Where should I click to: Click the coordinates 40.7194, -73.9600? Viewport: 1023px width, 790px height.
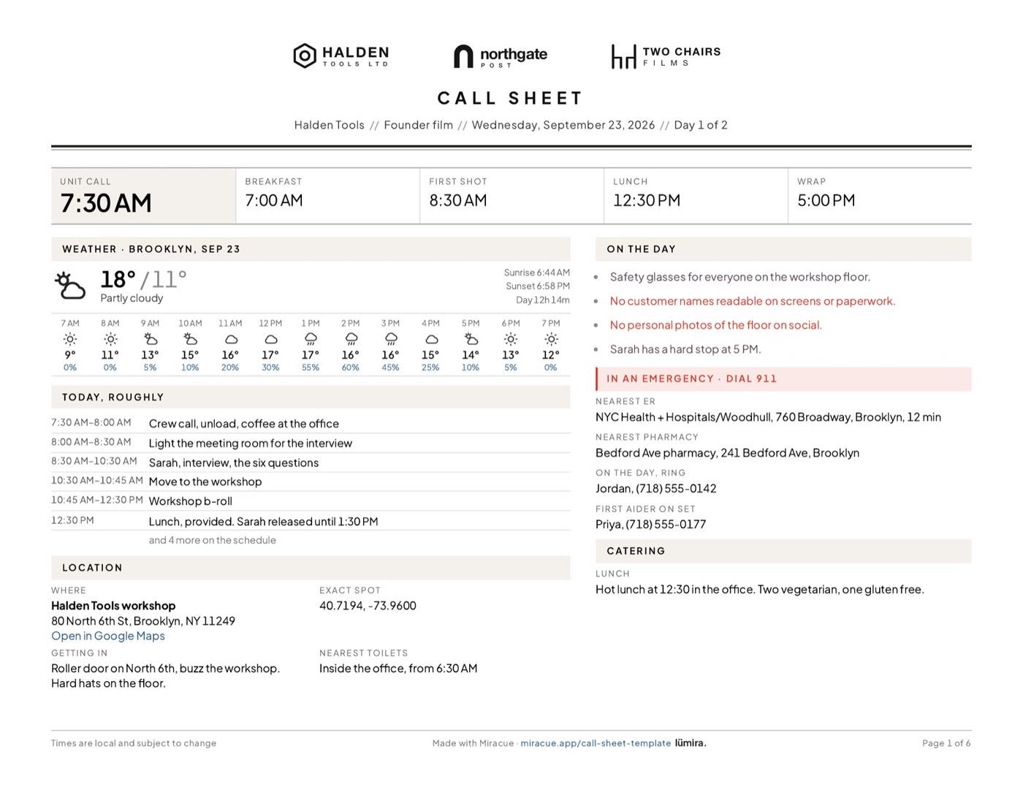368,606
